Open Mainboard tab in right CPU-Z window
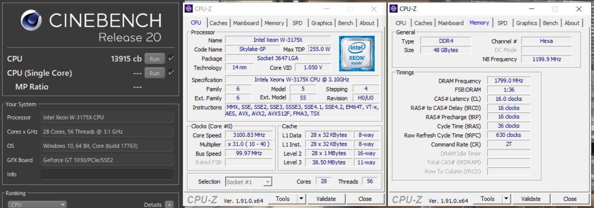The image size is (594, 208). (451, 23)
